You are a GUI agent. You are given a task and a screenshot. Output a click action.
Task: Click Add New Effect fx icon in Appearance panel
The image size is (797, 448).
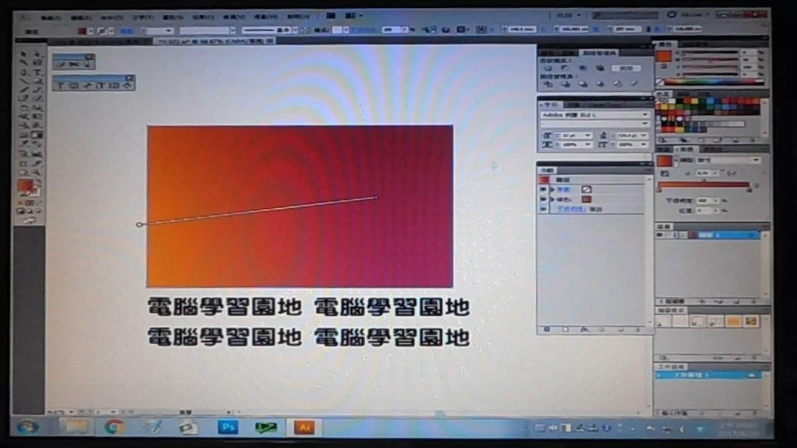pyautogui.click(x=583, y=329)
